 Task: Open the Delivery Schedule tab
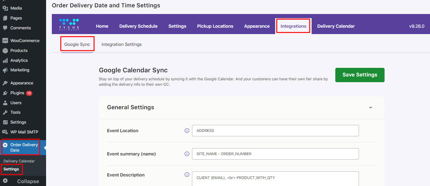(139, 26)
